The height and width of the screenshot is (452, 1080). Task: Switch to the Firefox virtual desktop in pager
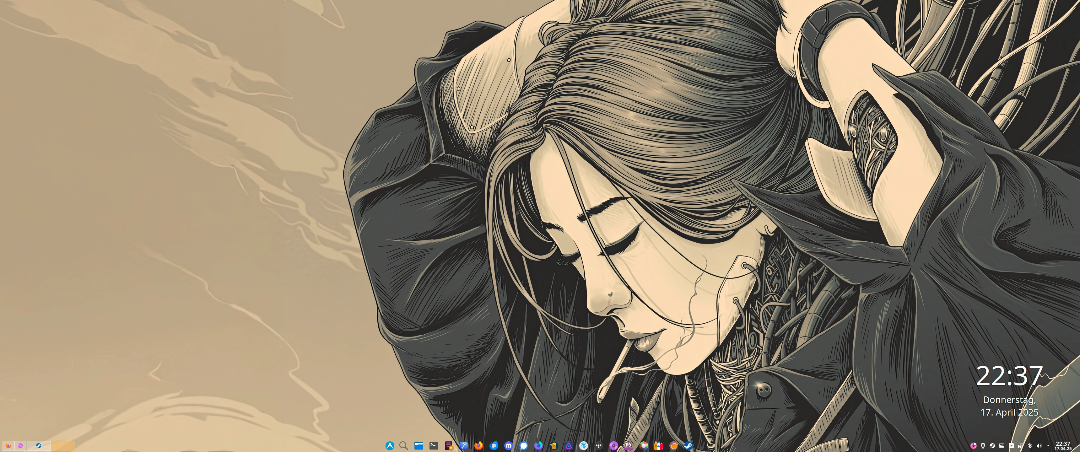click(8, 446)
